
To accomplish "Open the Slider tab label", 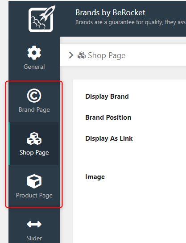I will tap(34, 238).
